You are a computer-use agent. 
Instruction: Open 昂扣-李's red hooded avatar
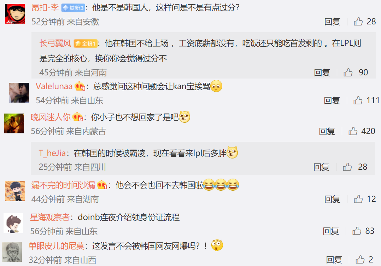[x=15, y=13]
